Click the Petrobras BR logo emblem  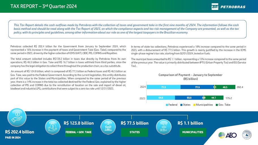click(215, 7)
